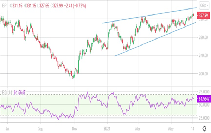This screenshot has width=211, height=133.
Task: Click the 14 date label on time axis
Action: tap(193, 128)
